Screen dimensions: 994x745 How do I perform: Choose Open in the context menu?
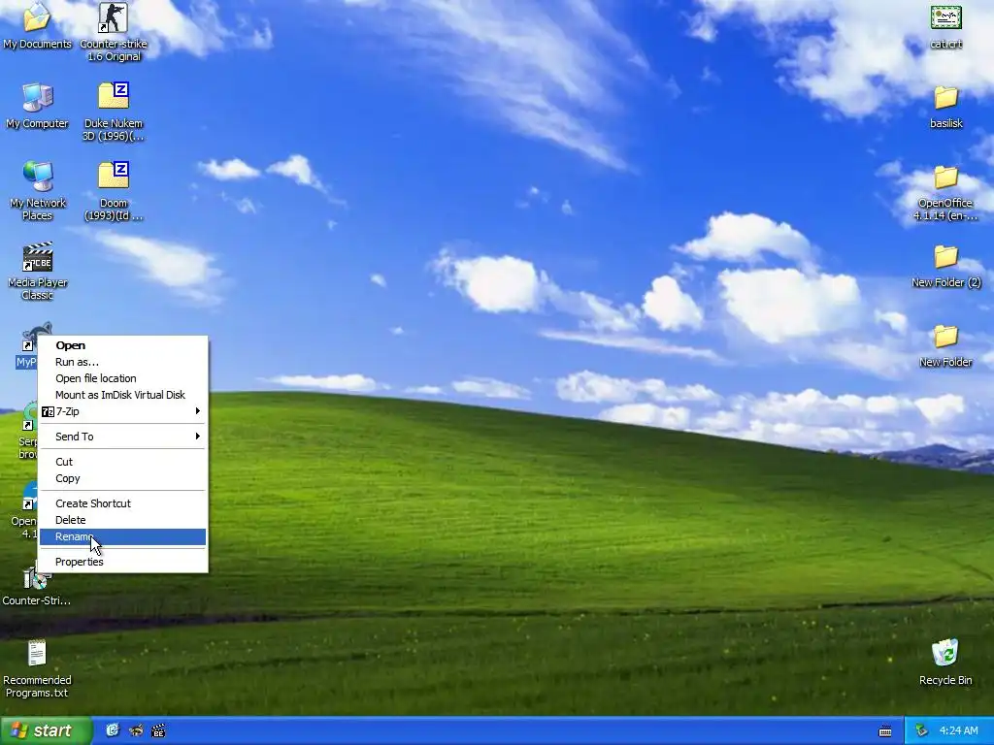click(x=122, y=345)
